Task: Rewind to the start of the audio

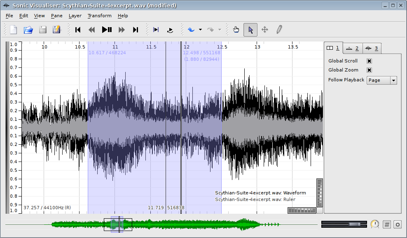Action: 78,30
